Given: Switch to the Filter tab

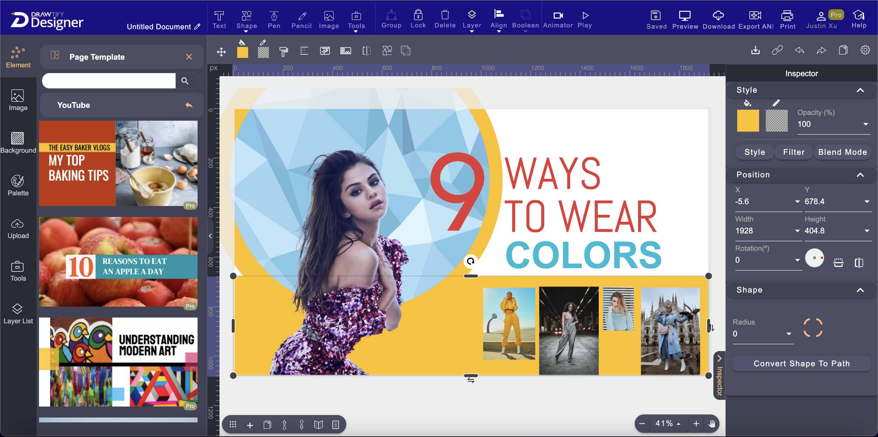Looking at the screenshot, I should coord(794,152).
